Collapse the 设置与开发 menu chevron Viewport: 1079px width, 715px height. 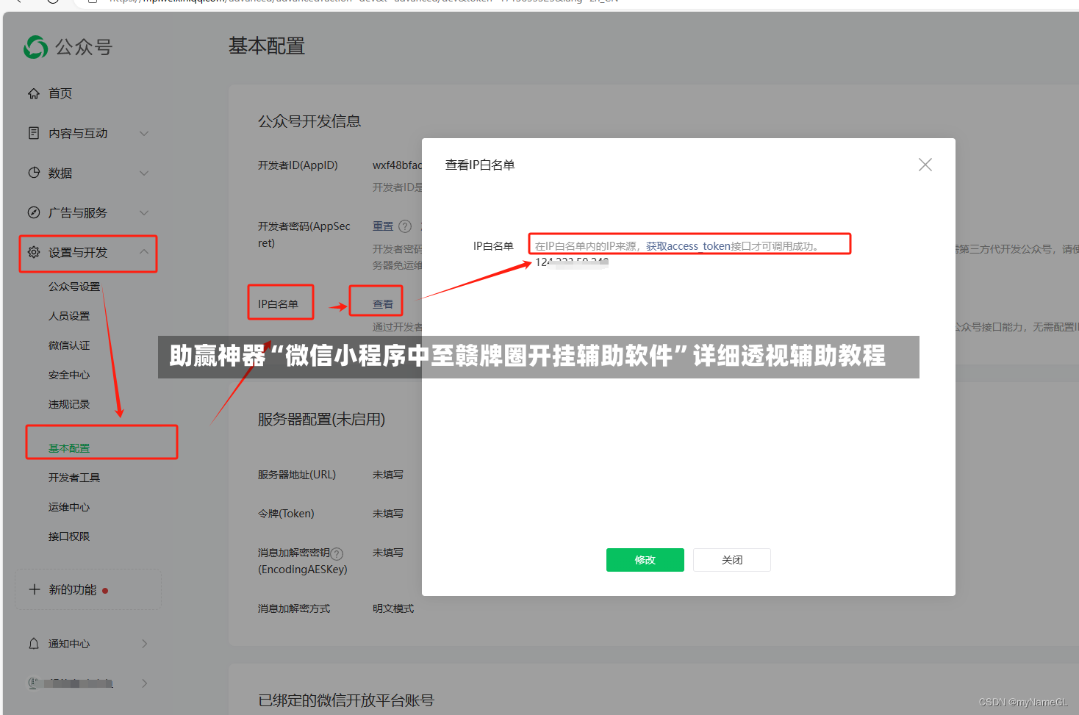[x=144, y=252]
